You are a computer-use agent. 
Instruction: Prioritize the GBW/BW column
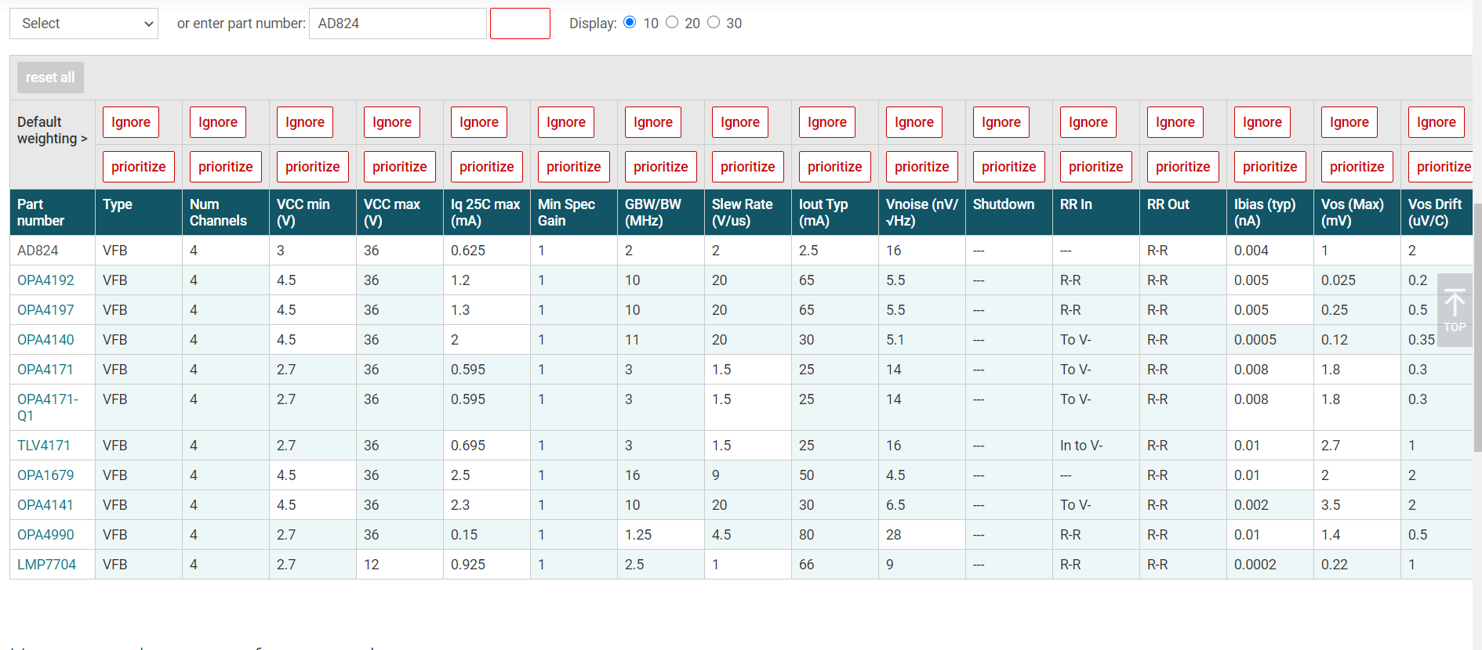pyautogui.click(x=661, y=167)
